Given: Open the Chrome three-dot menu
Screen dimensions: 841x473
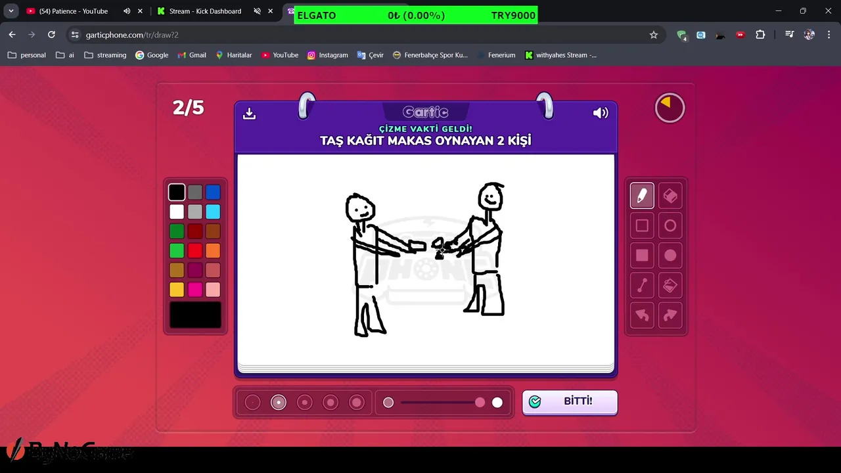Looking at the screenshot, I should point(828,35).
